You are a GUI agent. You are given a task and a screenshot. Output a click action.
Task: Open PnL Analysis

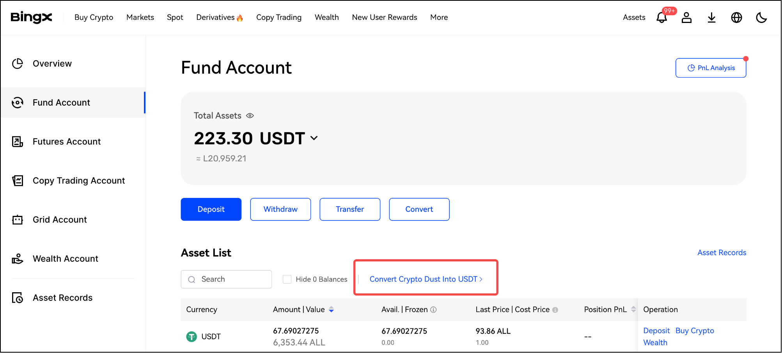click(x=711, y=68)
